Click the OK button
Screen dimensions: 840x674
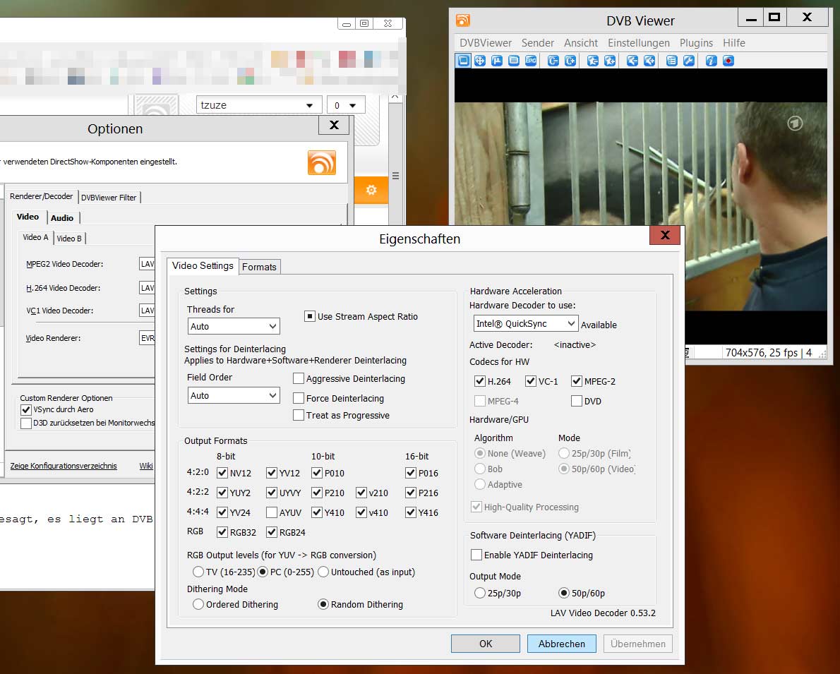(486, 644)
